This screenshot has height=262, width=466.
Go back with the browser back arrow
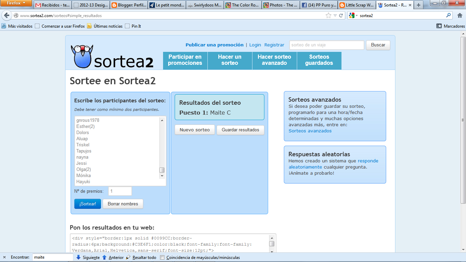[6, 15]
